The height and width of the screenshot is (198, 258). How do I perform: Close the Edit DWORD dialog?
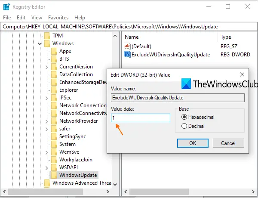[x=242, y=74]
